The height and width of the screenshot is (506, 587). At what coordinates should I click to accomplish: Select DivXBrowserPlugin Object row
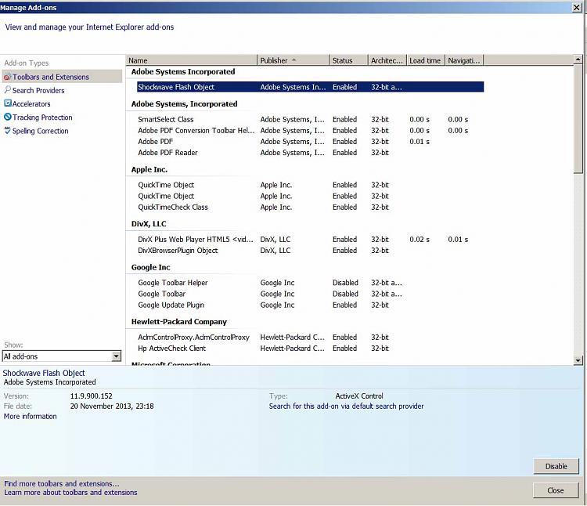[x=311, y=250]
